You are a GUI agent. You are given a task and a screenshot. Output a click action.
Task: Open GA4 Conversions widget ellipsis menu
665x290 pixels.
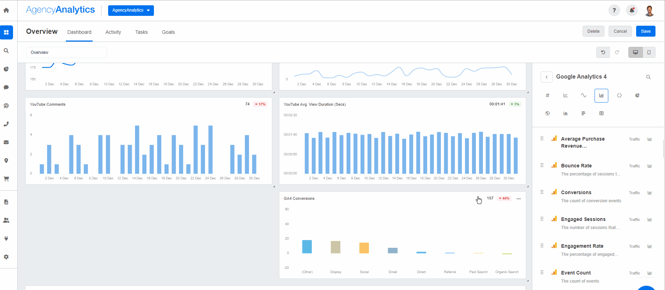click(x=518, y=199)
